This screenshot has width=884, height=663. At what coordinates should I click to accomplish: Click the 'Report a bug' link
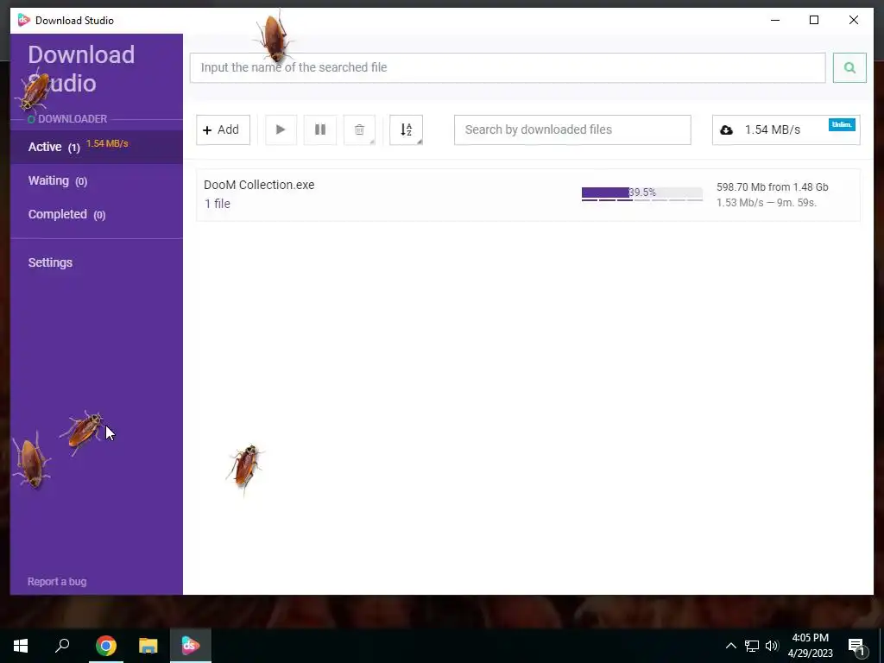[x=57, y=581]
